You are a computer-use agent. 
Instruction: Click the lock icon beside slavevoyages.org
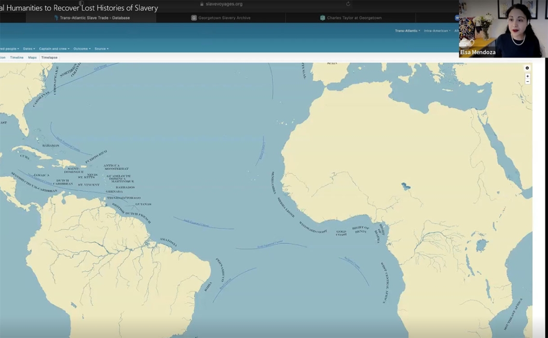click(x=202, y=4)
